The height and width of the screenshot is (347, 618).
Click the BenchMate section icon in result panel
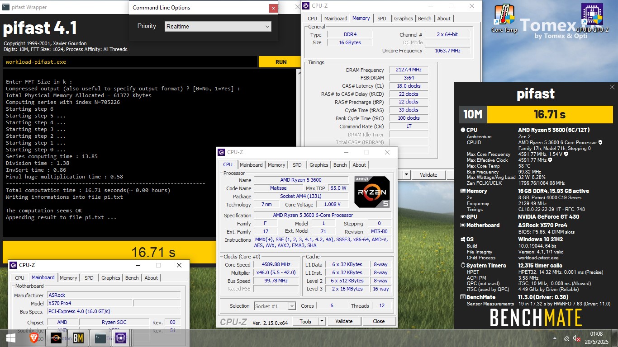coord(463,297)
